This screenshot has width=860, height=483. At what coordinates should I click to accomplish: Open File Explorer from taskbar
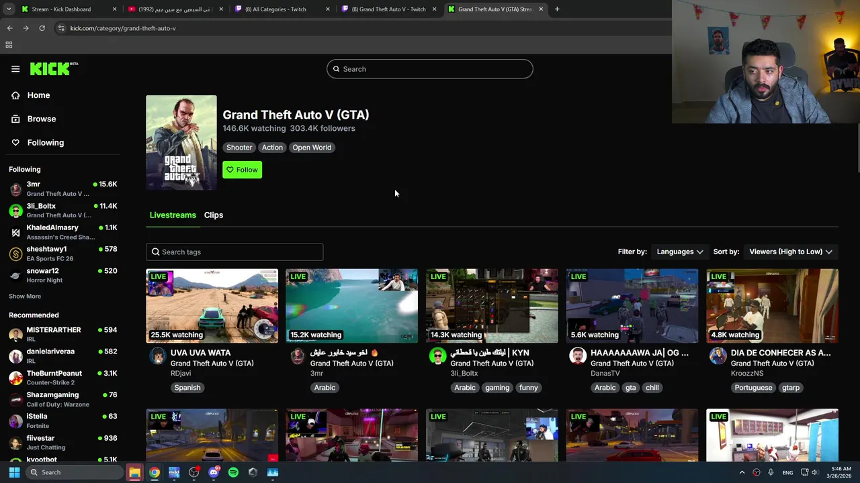click(134, 472)
